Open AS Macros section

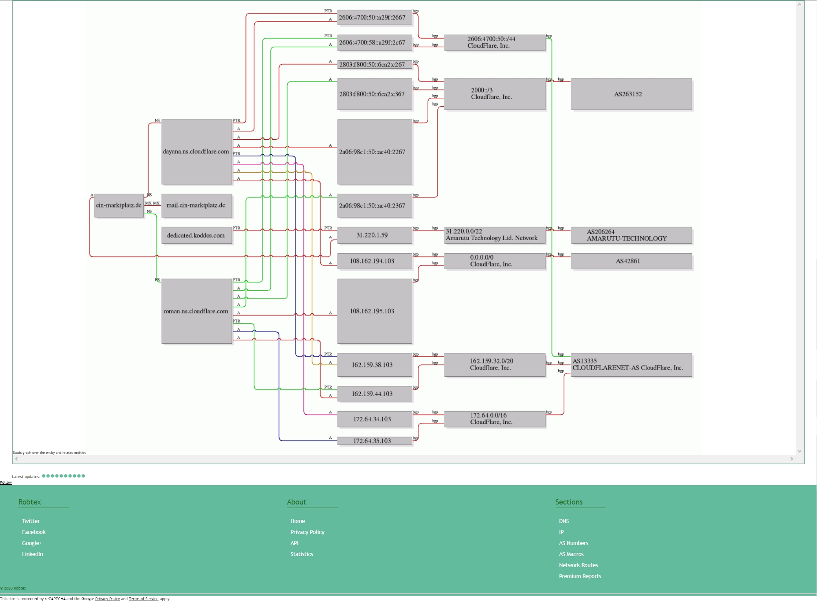tap(571, 554)
